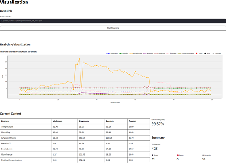The width and height of the screenshot is (226, 163).
Task: Click the 'Average' column header
Action: [x=110, y=121]
